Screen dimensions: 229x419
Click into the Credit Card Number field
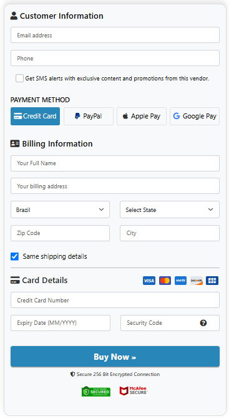115,300
